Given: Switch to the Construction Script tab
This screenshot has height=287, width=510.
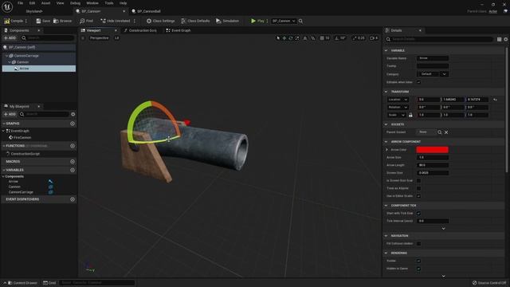Looking at the screenshot, I should pos(140,30).
